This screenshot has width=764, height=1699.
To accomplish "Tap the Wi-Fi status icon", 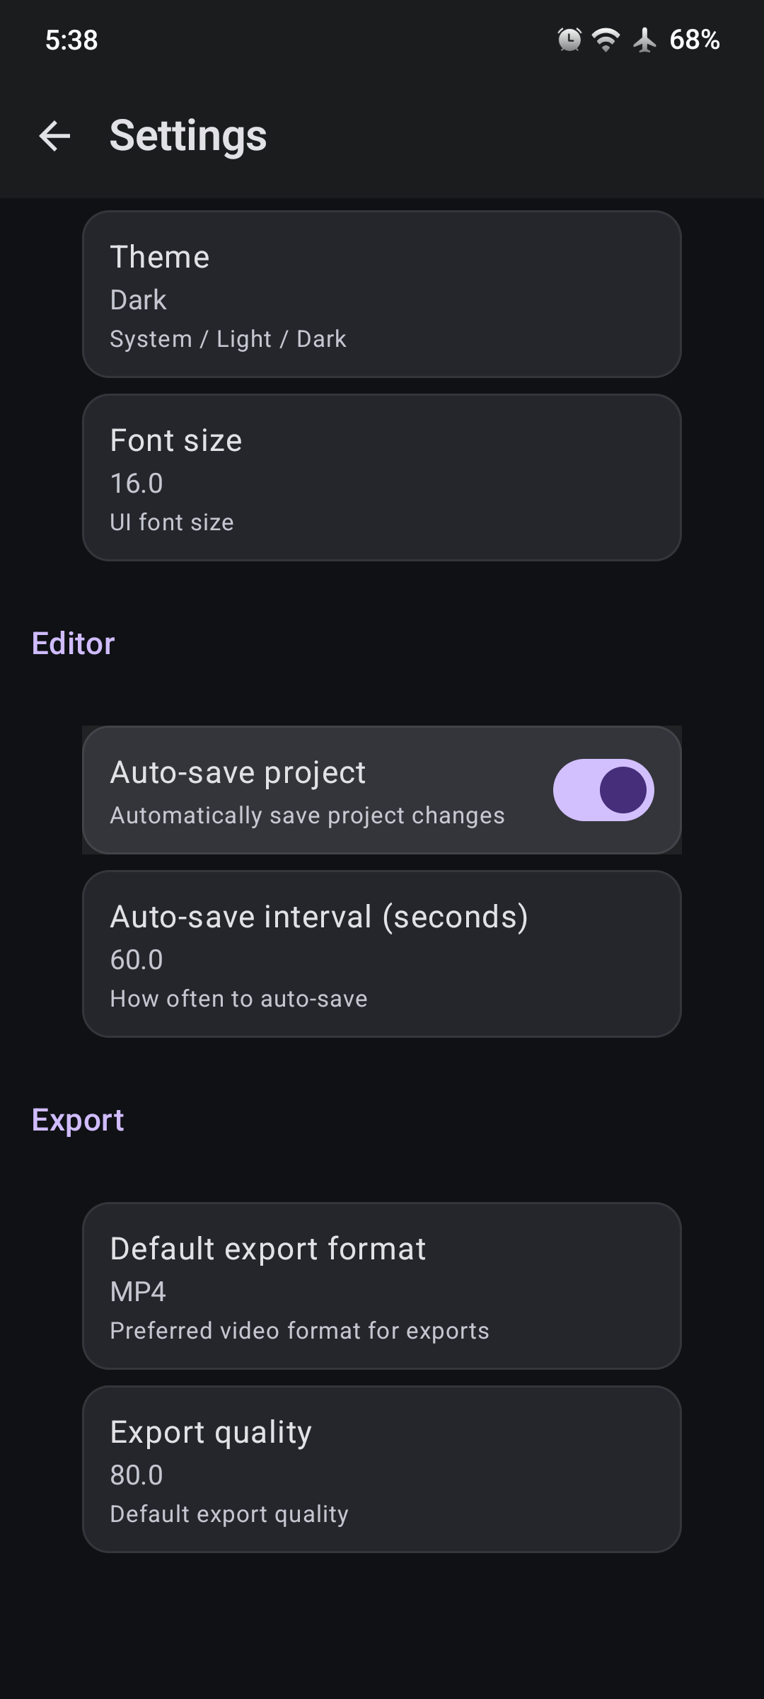I will point(606,40).
